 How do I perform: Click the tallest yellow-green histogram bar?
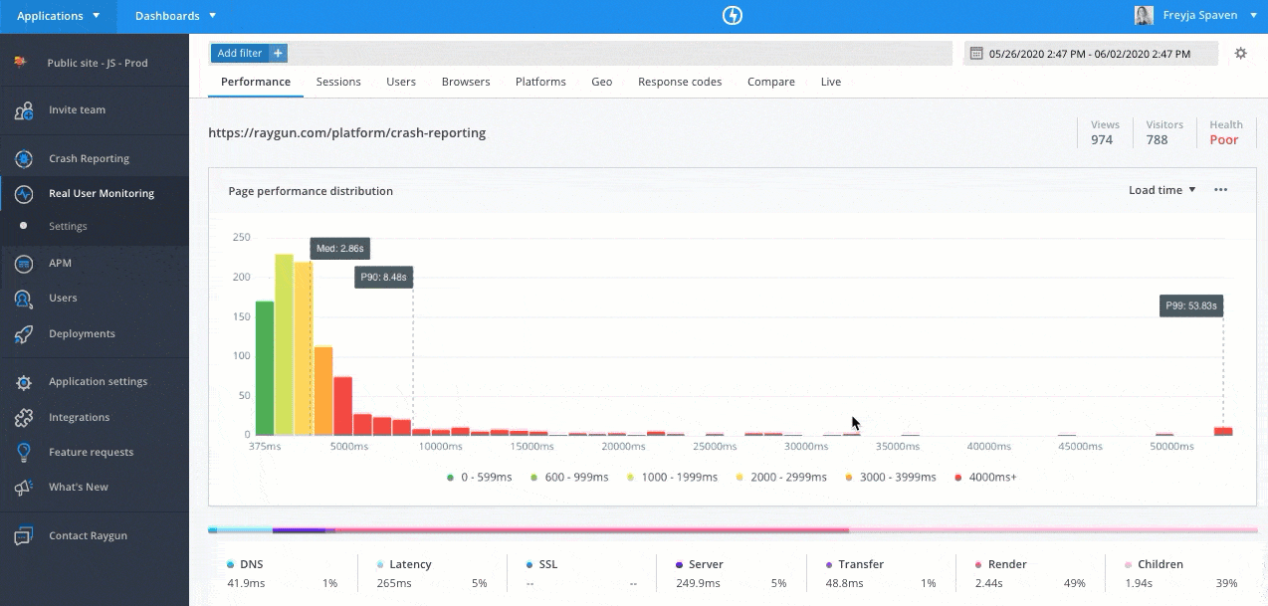click(x=285, y=345)
